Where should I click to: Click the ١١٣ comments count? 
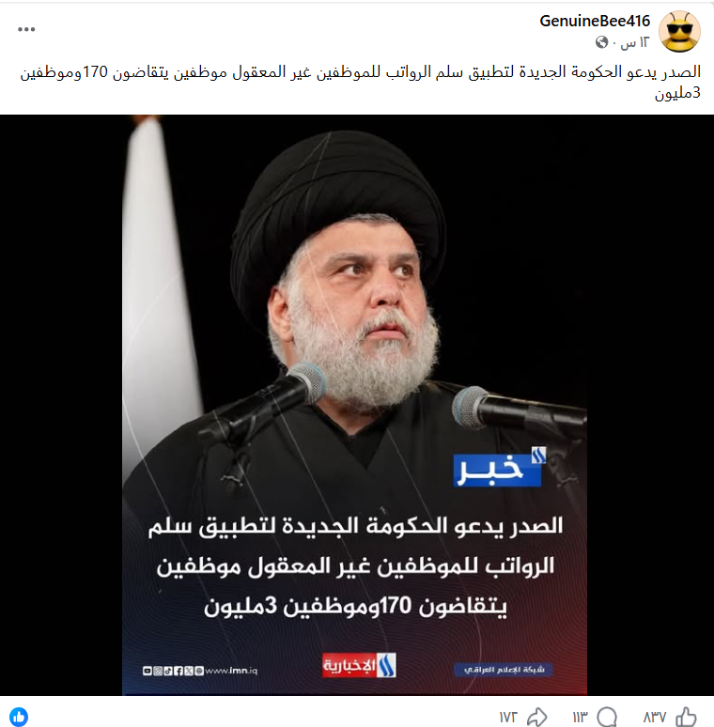(x=580, y=718)
